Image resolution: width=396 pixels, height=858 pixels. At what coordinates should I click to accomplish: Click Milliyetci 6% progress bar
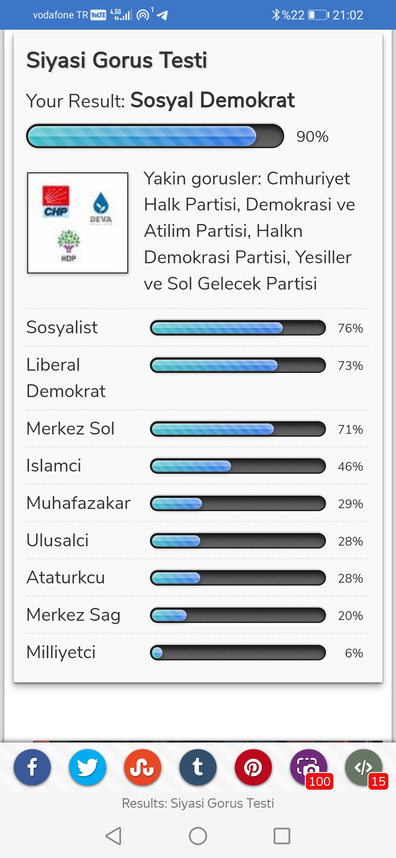238,652
